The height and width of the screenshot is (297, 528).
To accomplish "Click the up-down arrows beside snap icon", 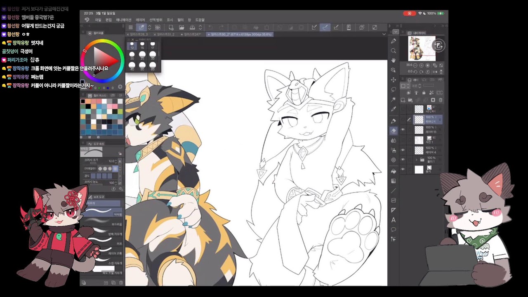I will (x=149, y=28).
